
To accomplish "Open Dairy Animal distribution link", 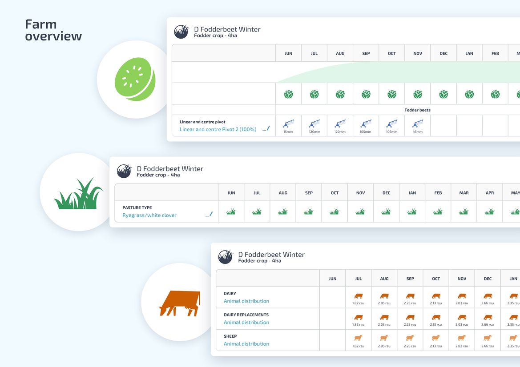I will (246, 301).
